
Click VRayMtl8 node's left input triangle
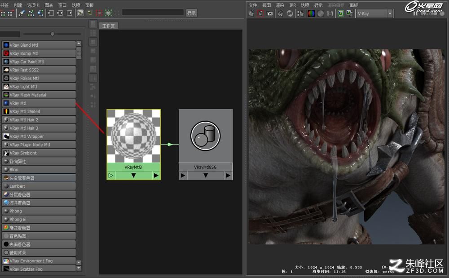click(x=111, y=175)
